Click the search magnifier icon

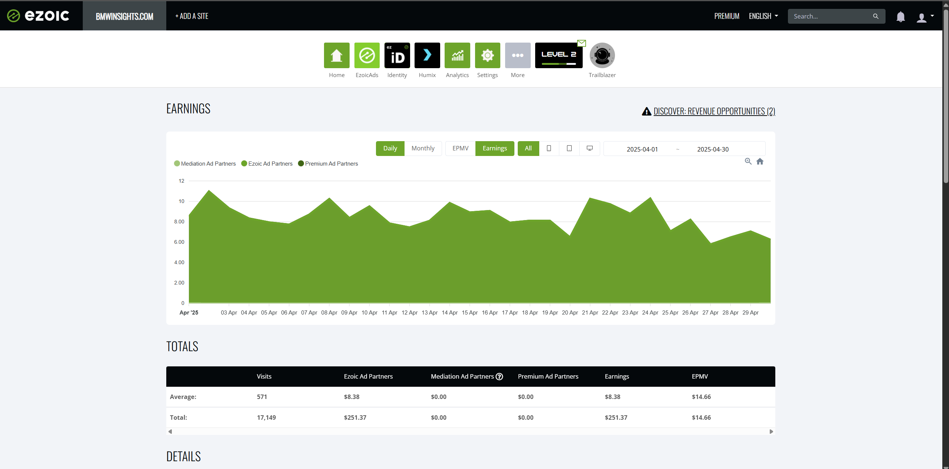point(876,16)
